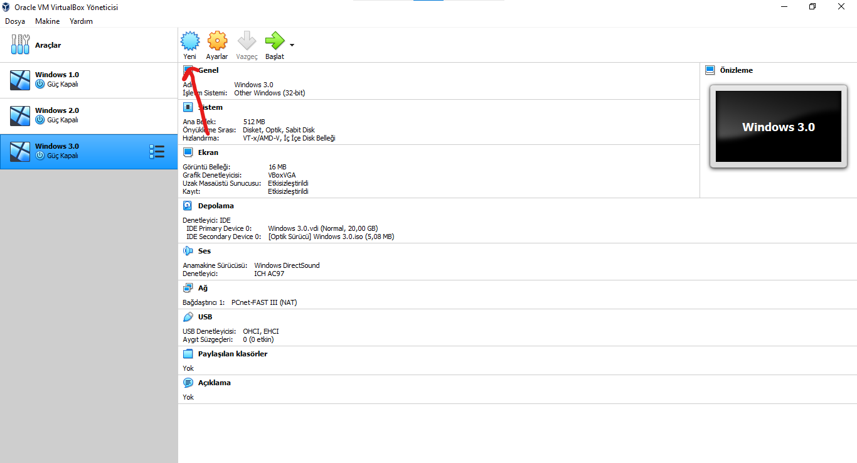Click the "OHCI, EHCI" USB controller value
Image resolution: width=857 pixels, height=463 pixels.
[261, 331]
